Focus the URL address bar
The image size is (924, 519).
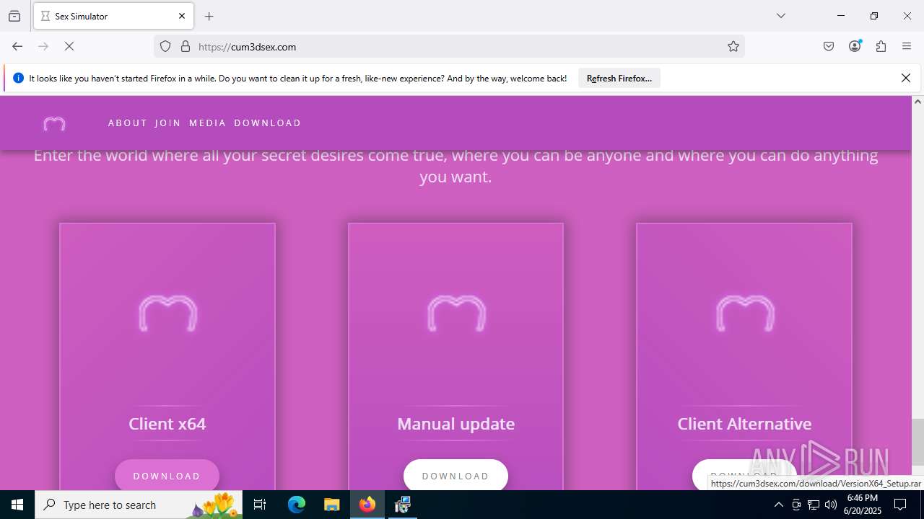[x=449, y=46]
